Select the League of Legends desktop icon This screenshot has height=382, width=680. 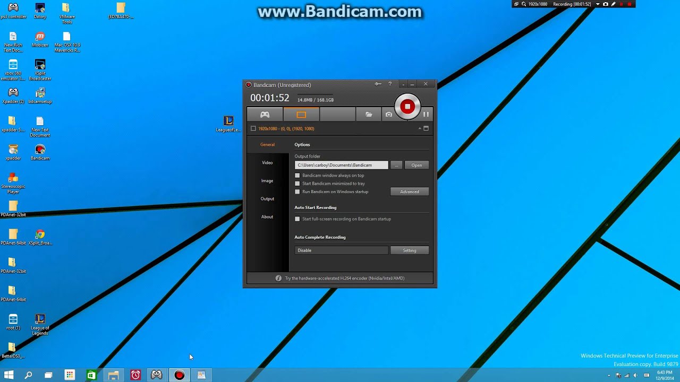tap(40, 324)
